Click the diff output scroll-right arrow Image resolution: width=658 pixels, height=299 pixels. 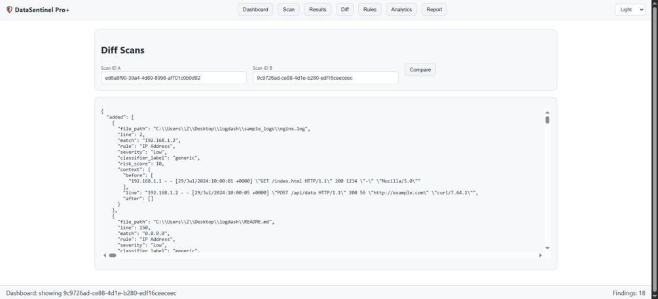[540, 255]
